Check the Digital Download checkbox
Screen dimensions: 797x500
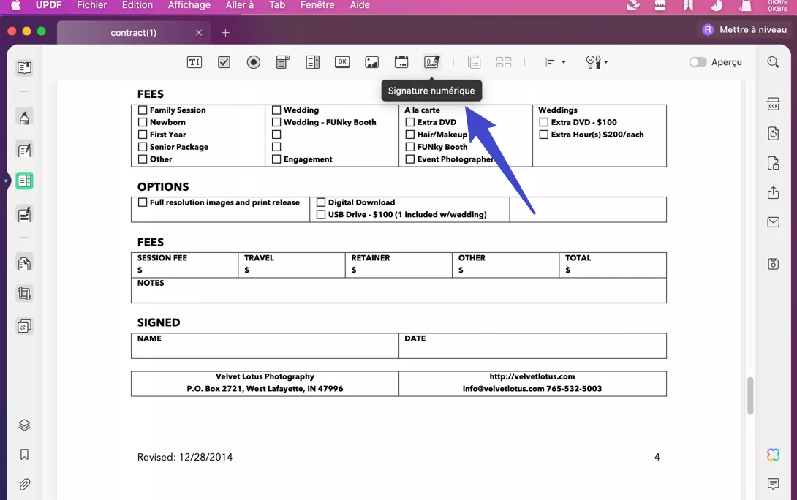click(321, 202)
